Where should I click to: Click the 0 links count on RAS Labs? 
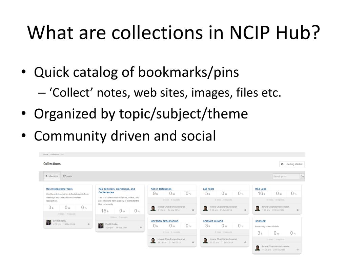[x=294, y=193]
